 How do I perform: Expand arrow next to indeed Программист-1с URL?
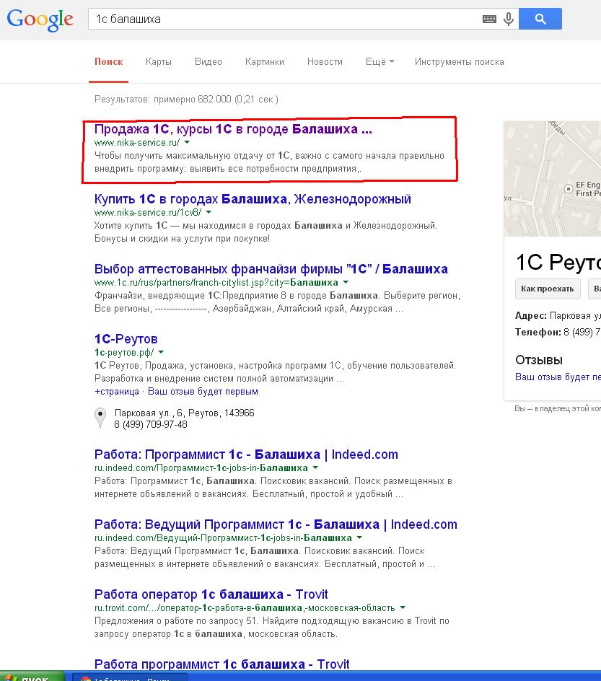click(315, 467)
